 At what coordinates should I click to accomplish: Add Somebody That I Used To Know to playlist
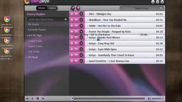72,55
